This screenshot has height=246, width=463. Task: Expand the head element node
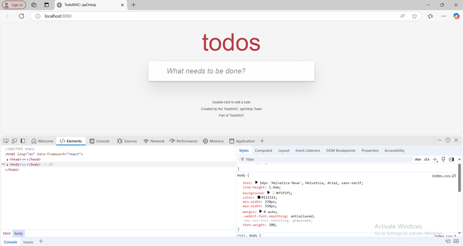[7, 159]
